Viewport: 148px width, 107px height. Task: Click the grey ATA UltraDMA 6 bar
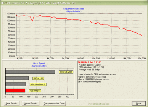[16, 84]
